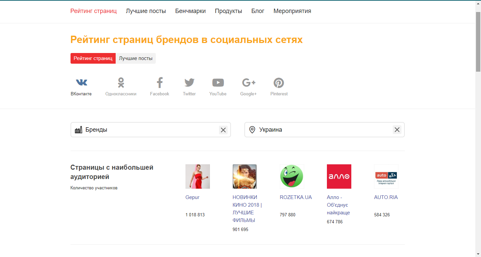This screenshot has width=481, height=257.
Task: Switch to the Лучшие посты toggle tab
Action: [x=136, y=58]
